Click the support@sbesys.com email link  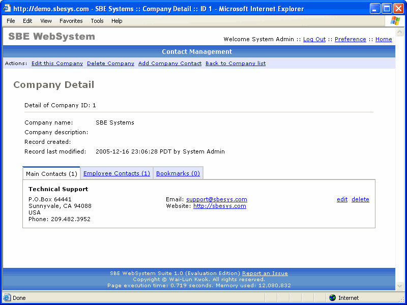(x=217, y=199)
